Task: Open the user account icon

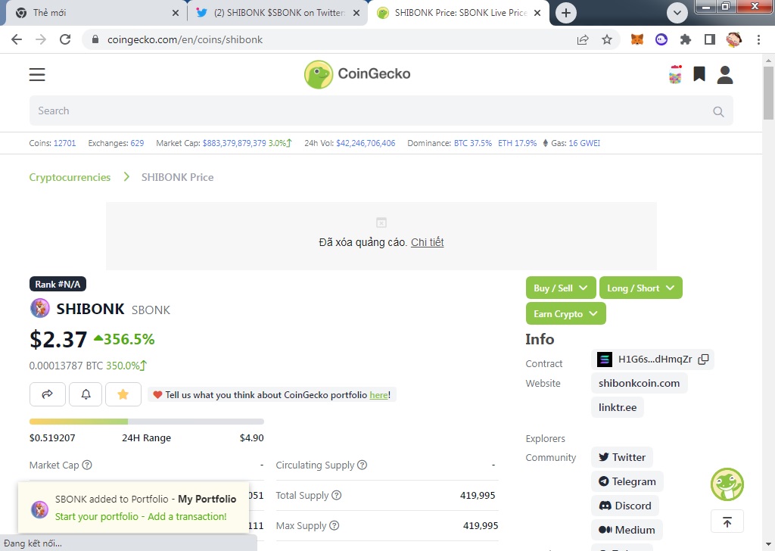Action: click(725, 75)
